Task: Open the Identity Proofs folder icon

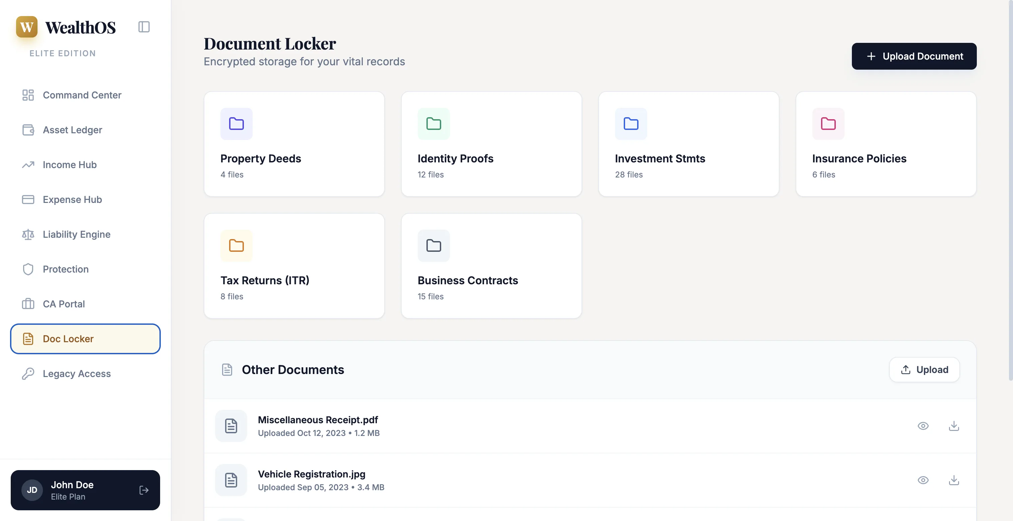Action: (x=434, y=124)
